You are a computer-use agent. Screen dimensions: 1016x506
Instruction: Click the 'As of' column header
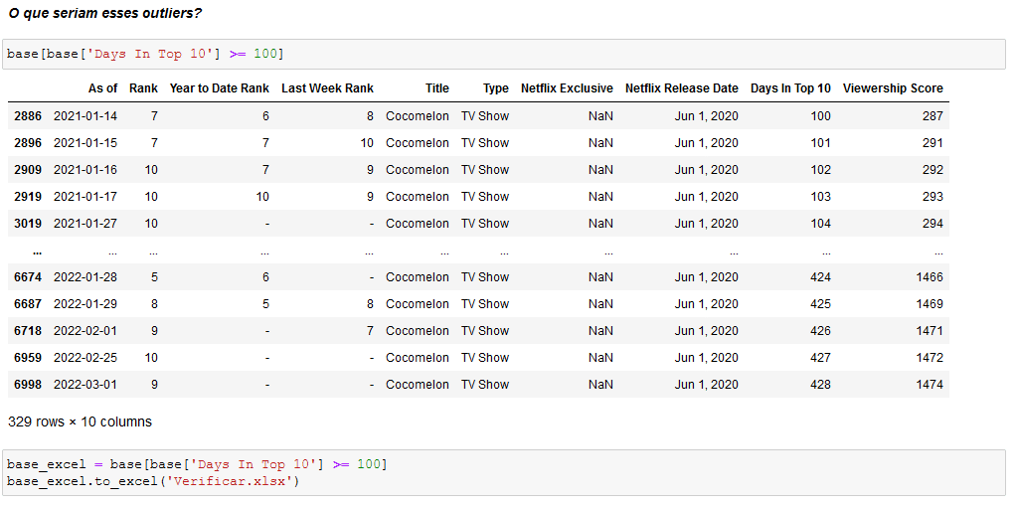(103, 88)
